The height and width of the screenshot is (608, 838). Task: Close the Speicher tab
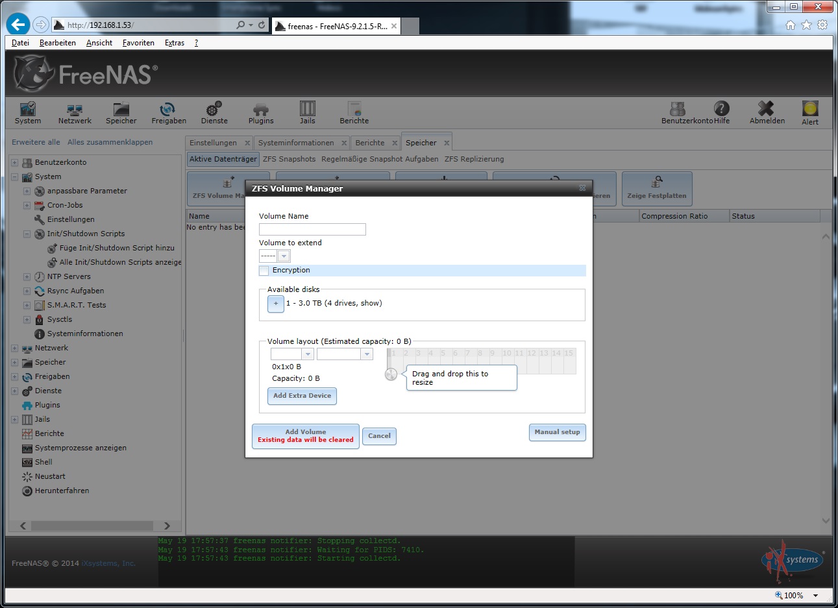point(447,143)
